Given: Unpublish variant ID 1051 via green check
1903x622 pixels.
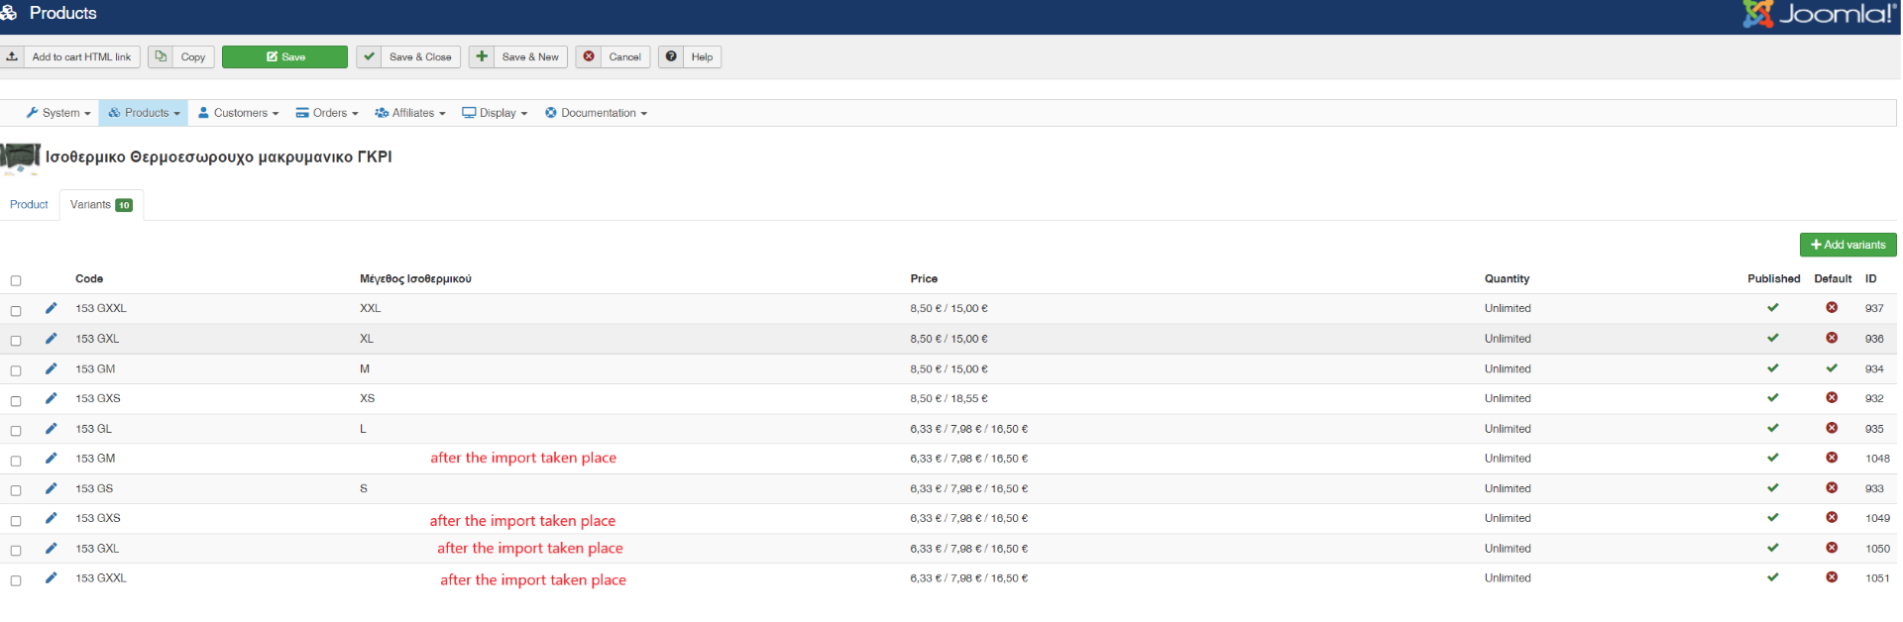Looking at the screenshot, I should point(1773,577).
